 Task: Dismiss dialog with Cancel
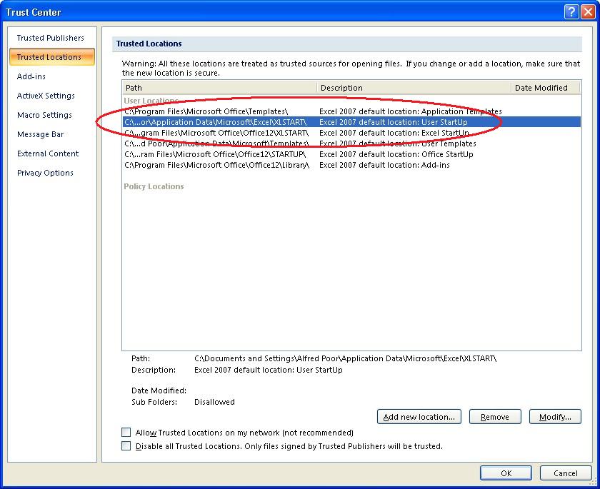[566, 473]
